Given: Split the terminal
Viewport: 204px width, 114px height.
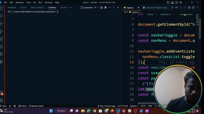Looking at the screenshot, I should point(101,8).
